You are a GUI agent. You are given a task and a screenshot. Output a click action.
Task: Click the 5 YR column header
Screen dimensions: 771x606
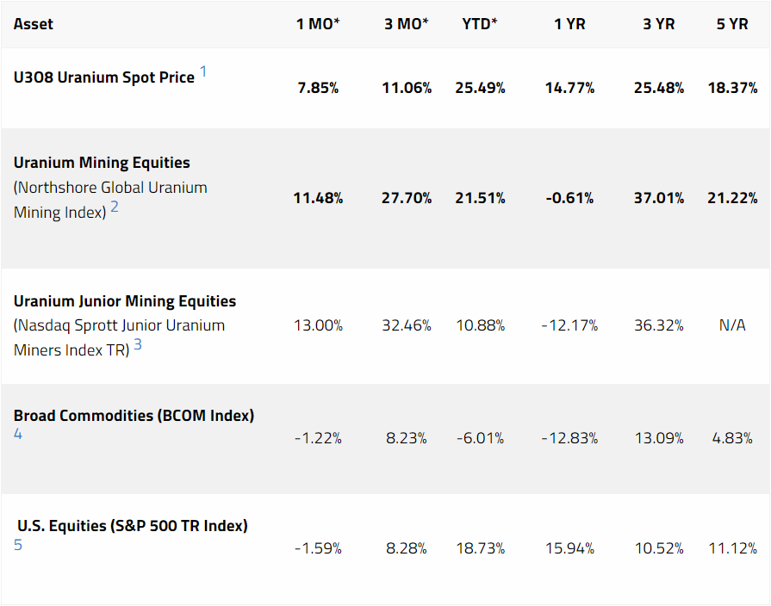(x=732, y=24)
